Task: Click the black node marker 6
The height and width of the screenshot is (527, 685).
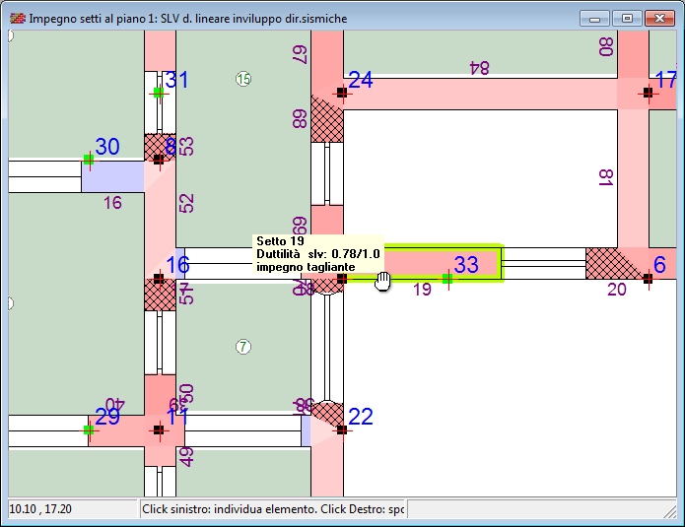Action: click(x=648, y=278)
